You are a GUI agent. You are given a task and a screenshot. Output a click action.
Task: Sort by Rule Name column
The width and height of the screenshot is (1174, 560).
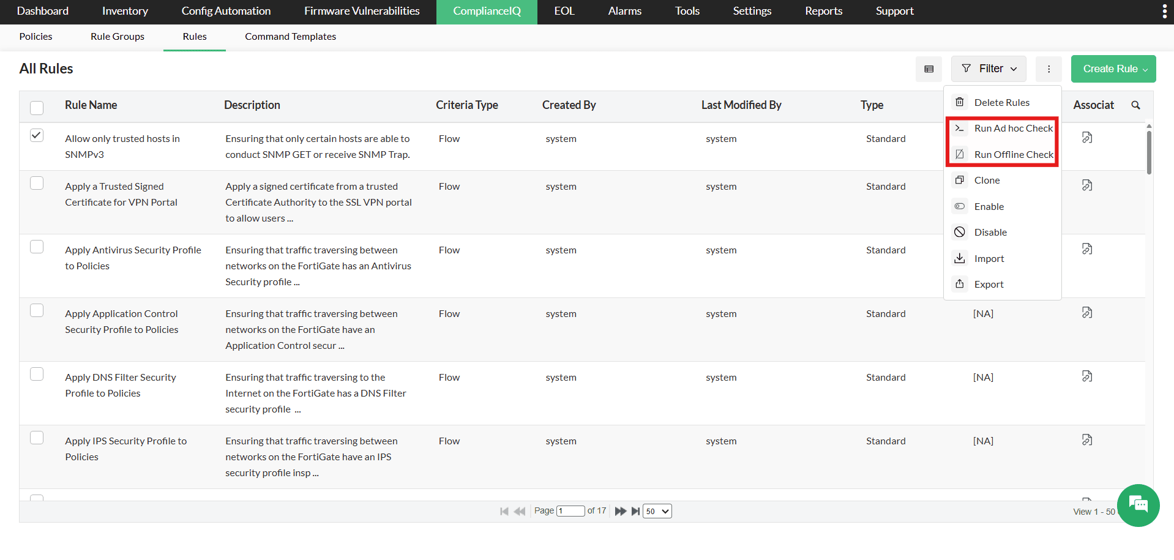point(91,105)
